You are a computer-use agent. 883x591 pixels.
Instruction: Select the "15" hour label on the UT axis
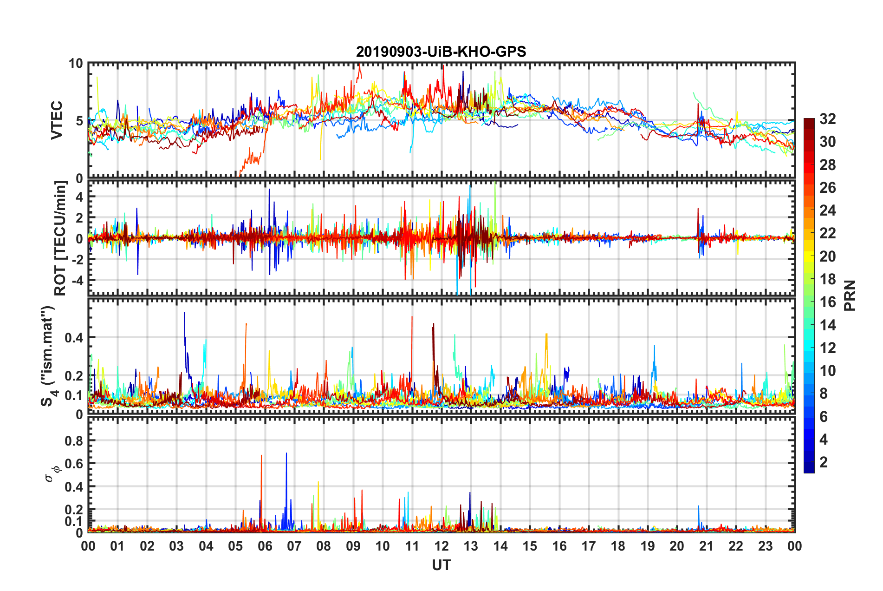[x=530, y=546]
